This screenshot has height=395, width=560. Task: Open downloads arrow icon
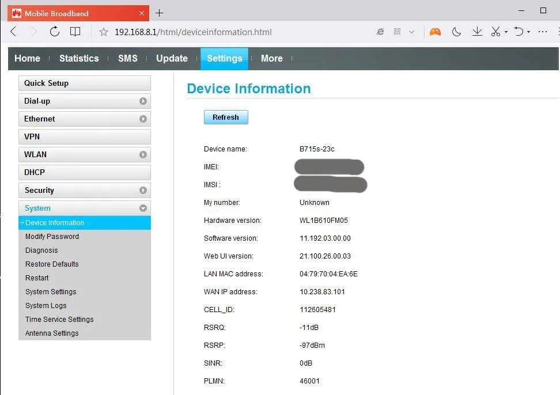pos(477,32)
